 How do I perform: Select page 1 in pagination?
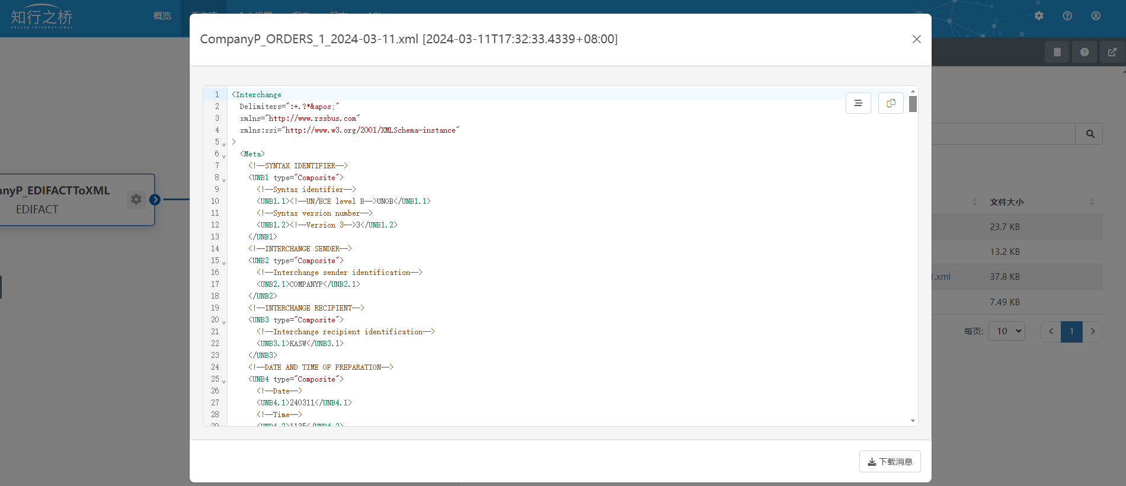coord(1071,331)
